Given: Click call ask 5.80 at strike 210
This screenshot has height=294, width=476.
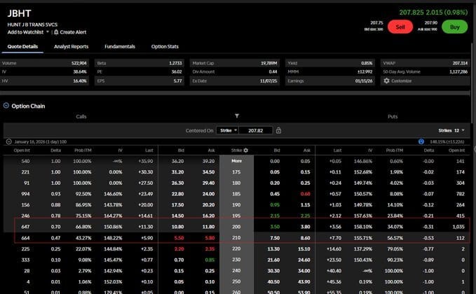Looking at the screenshot, I should pos(210,238).
